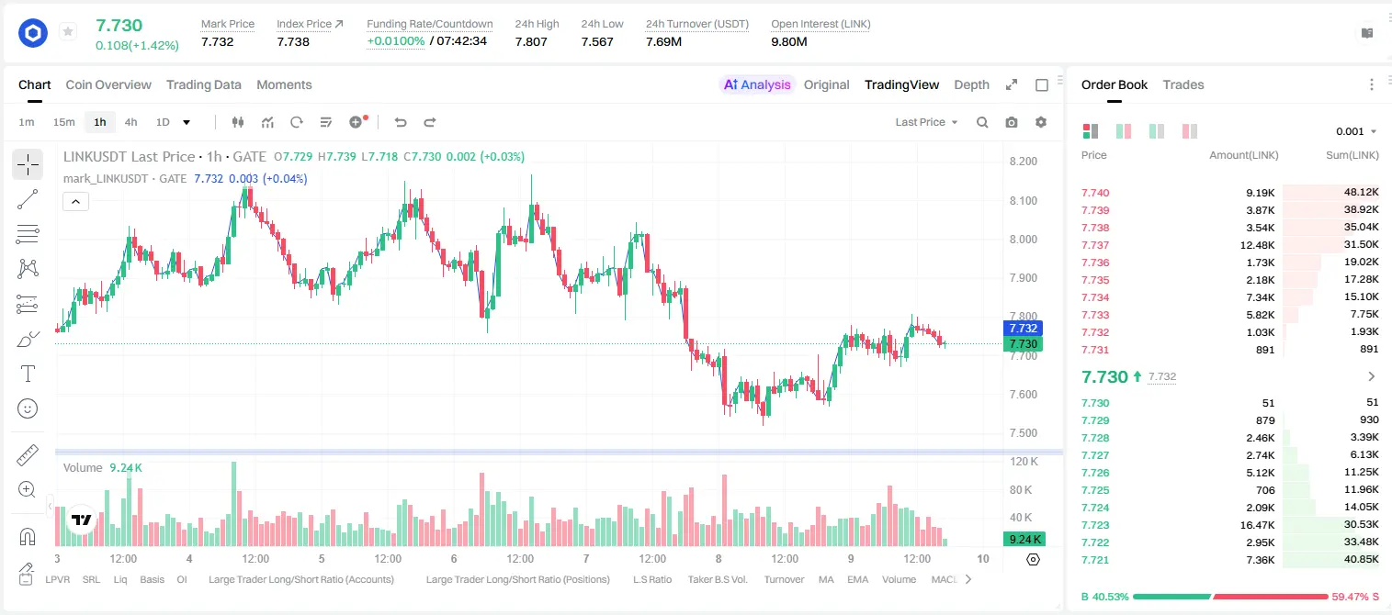Select the crosshair cursor tool
The height and width of the screenshot is (615, 1392).
click(x=28, y=164)
